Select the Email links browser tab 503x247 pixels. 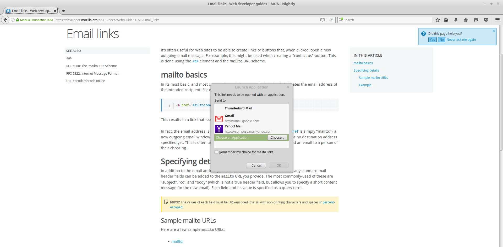31,11
